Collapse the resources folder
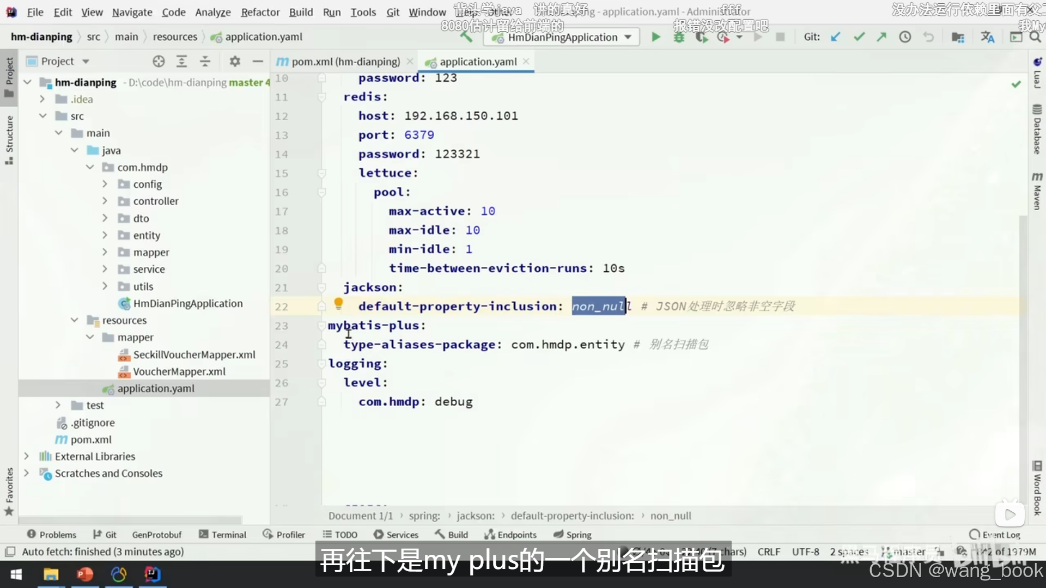 coord(74,320)
